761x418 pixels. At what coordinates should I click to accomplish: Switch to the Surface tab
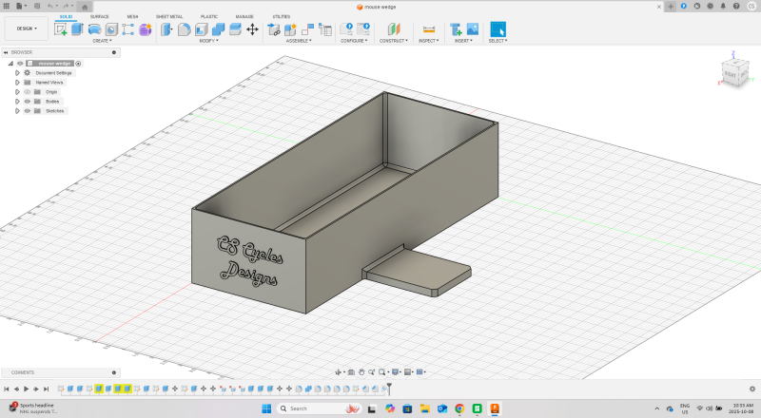coord(99,16)
